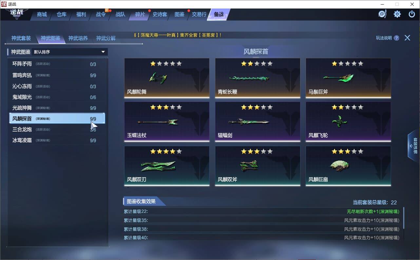
Task: Select 光疏神舞 in the list
Action: (x=57, y=108)
